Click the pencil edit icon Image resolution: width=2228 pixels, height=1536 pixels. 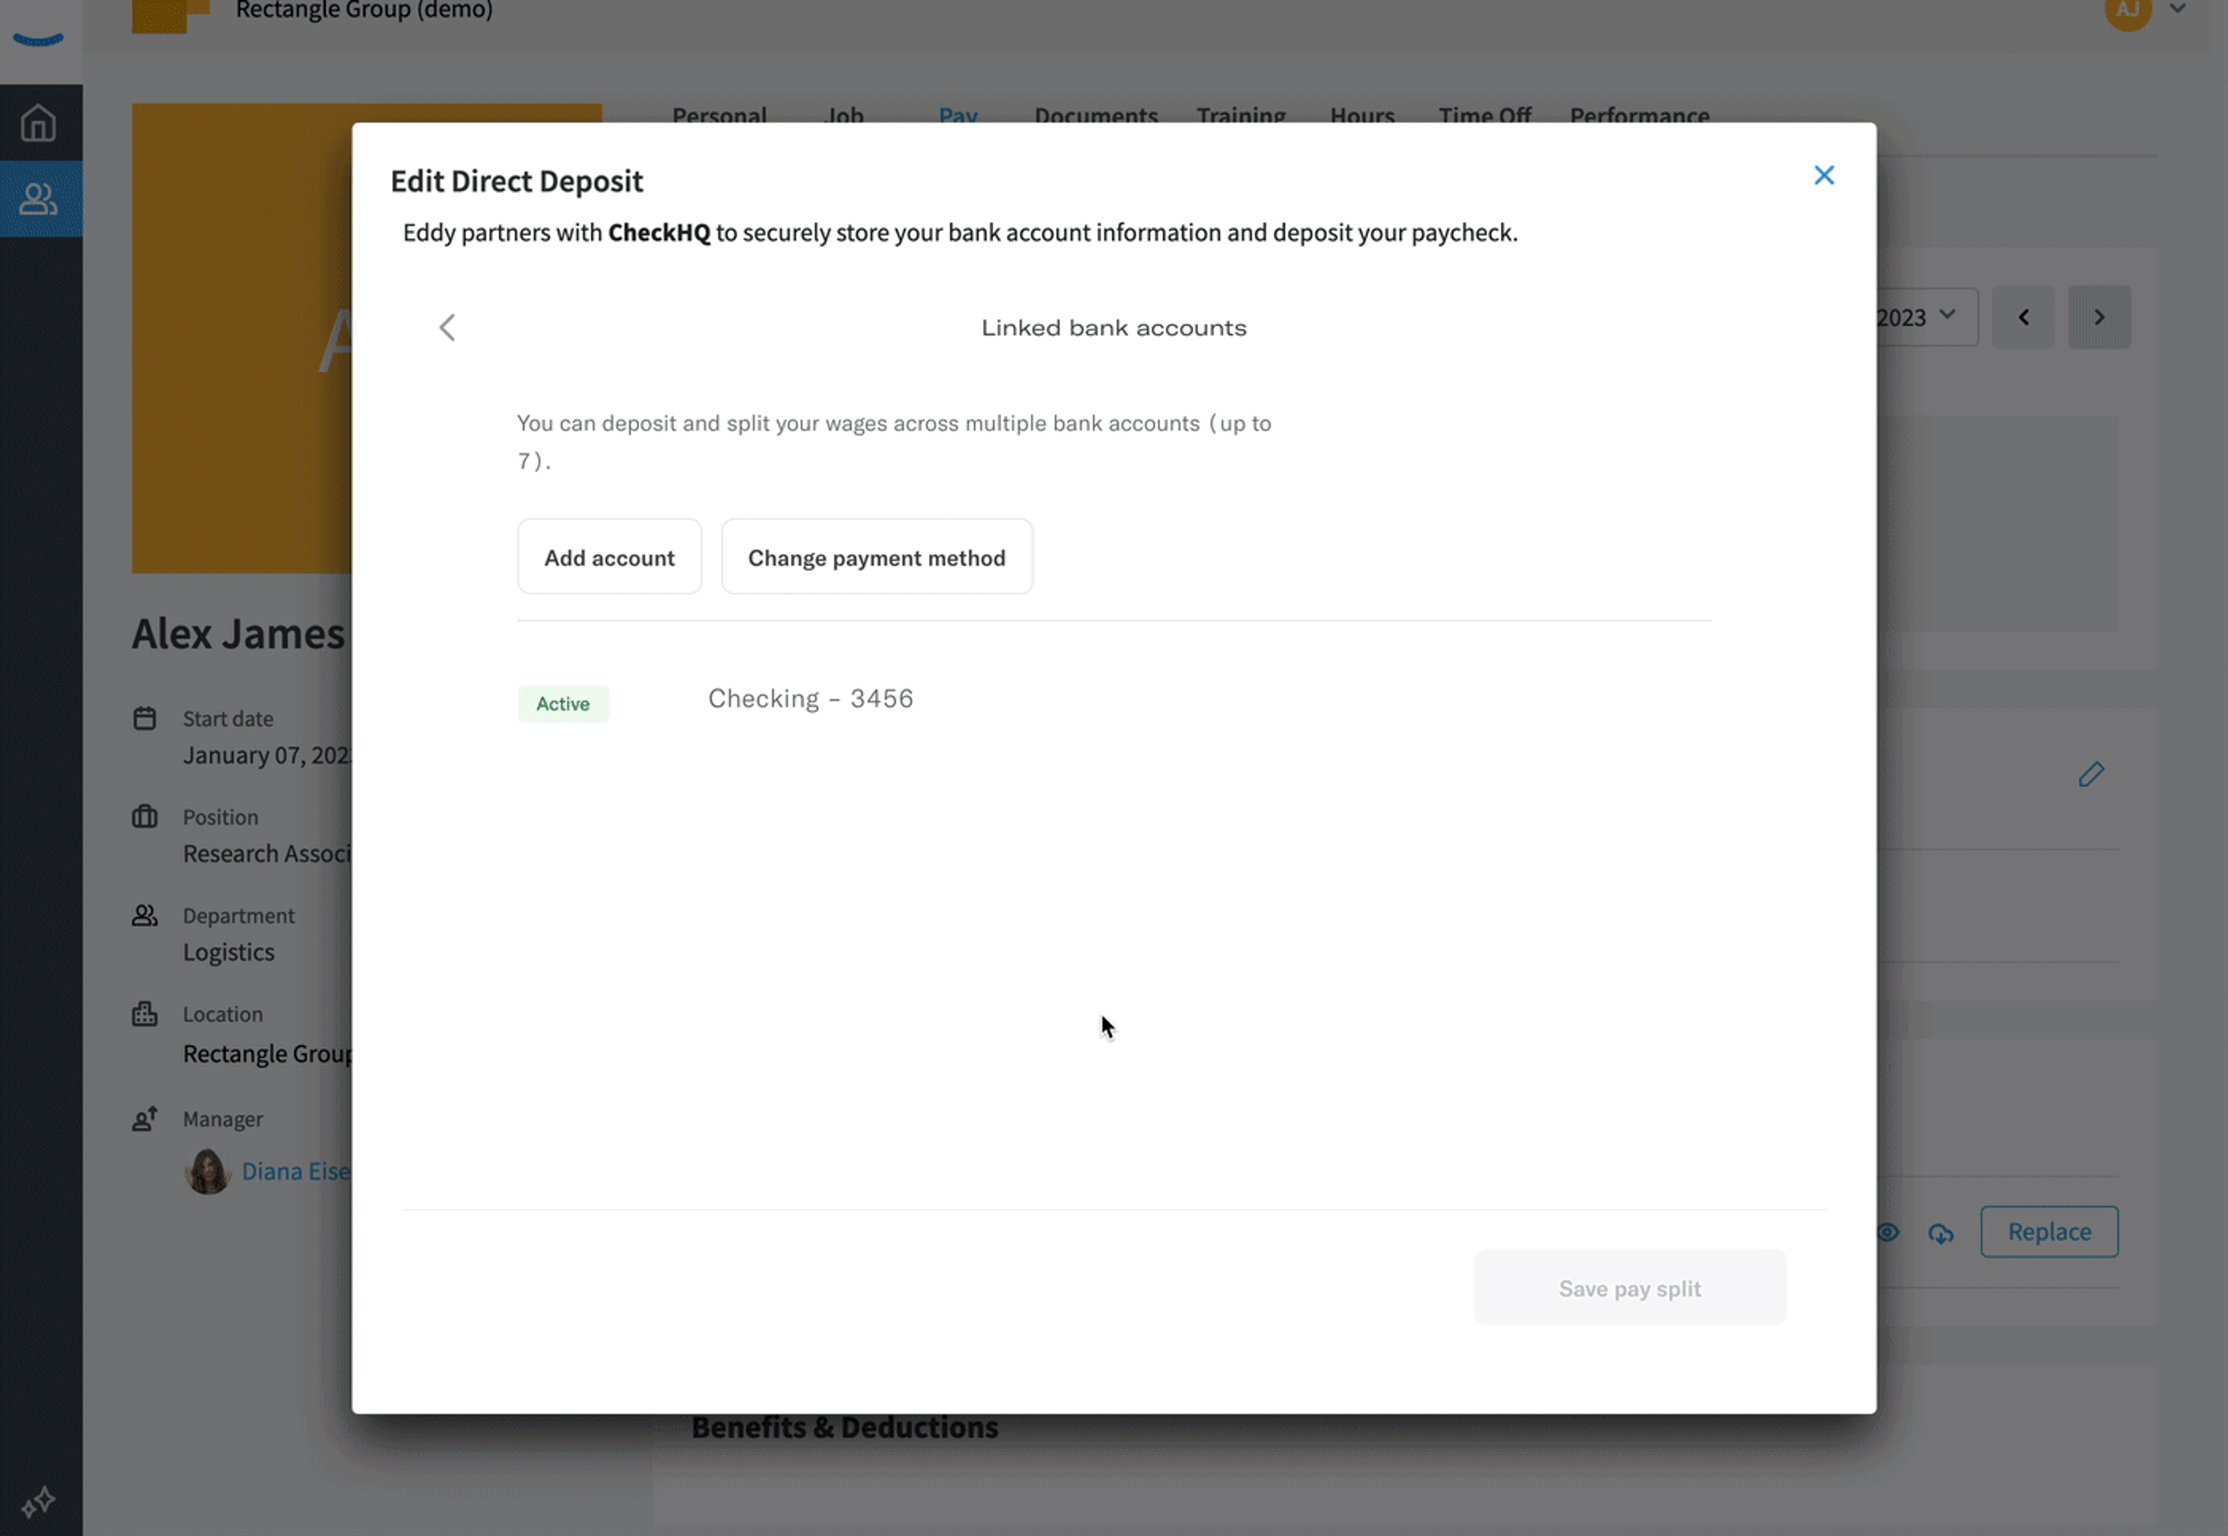(x=2092, y=775)
